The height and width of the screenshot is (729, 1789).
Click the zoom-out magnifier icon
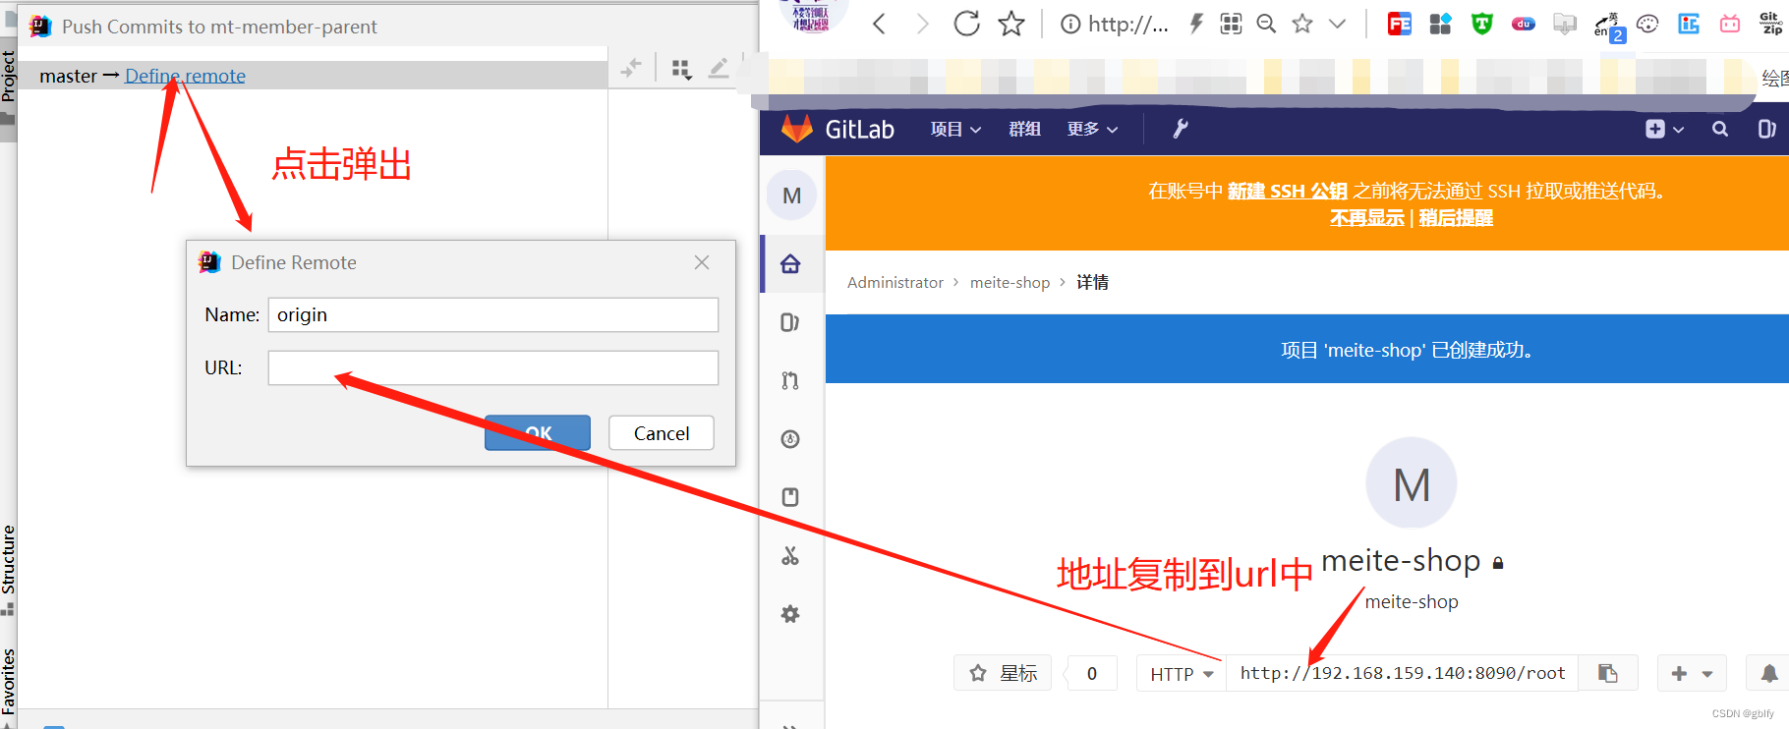pyautogui.click(x=1267, y=24)
